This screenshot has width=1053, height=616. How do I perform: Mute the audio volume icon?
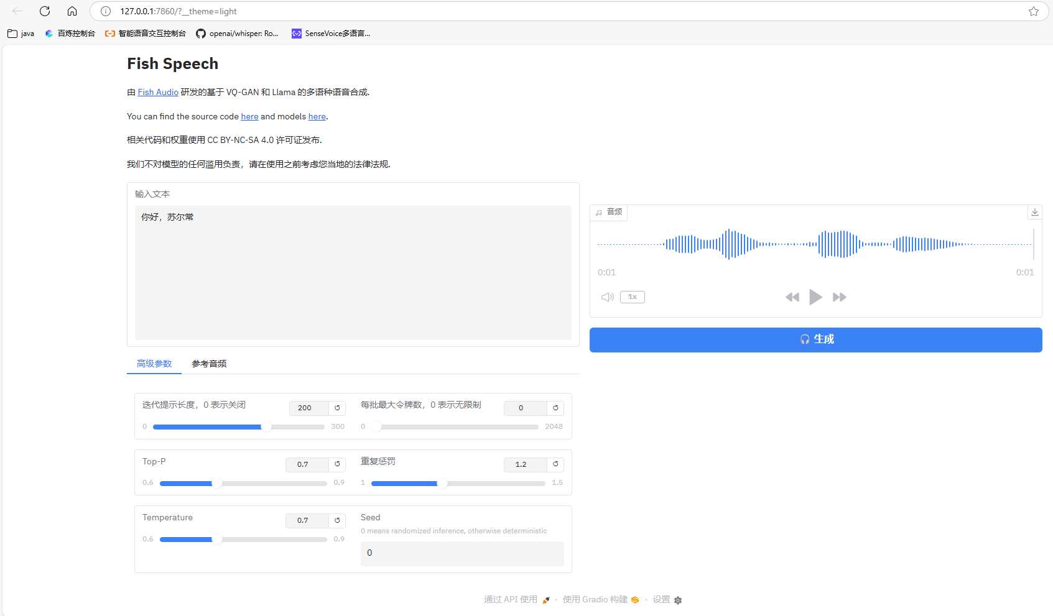click(x=608, y=297)
